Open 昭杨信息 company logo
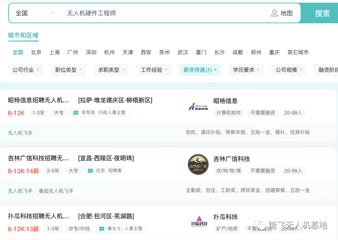Viewport: 338px width, 240px height. coord(198,107)
